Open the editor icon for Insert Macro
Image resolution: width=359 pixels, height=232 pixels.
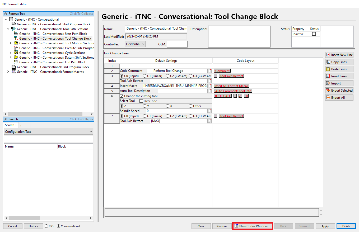click(x=209, y=86)
